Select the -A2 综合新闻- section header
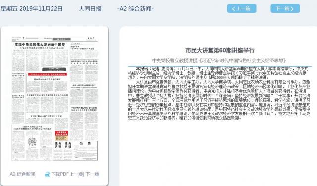 click(135, 9)
